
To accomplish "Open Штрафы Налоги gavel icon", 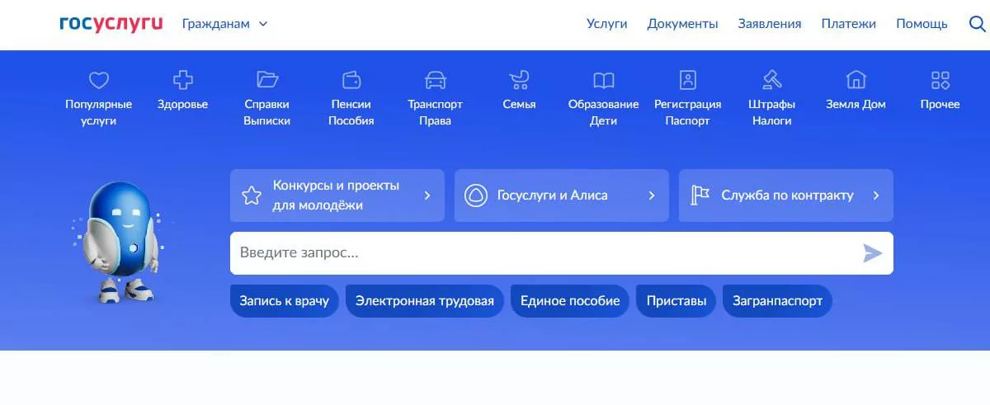I will [771, 80].
